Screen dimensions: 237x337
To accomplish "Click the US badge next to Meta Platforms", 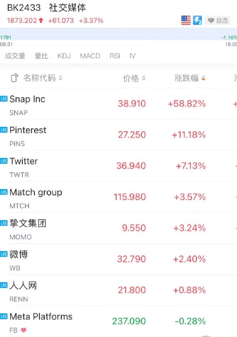I will pyautogui.click(x=4, y=316).
